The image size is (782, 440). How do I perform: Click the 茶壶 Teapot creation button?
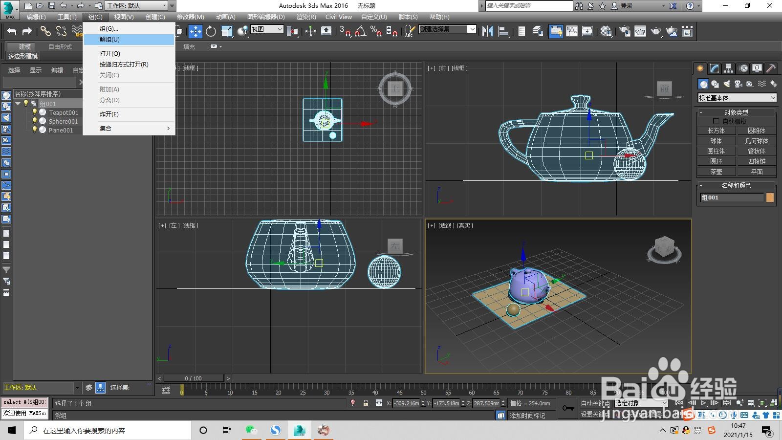click(716, 171)
